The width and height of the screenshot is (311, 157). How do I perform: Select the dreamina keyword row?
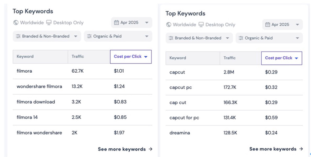(234, 133)
